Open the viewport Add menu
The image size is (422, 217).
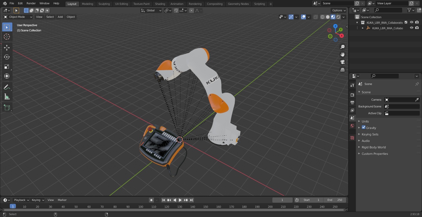coord(60,17)
